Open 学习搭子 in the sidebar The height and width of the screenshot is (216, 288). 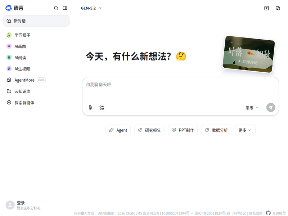[x=36, y=35]
